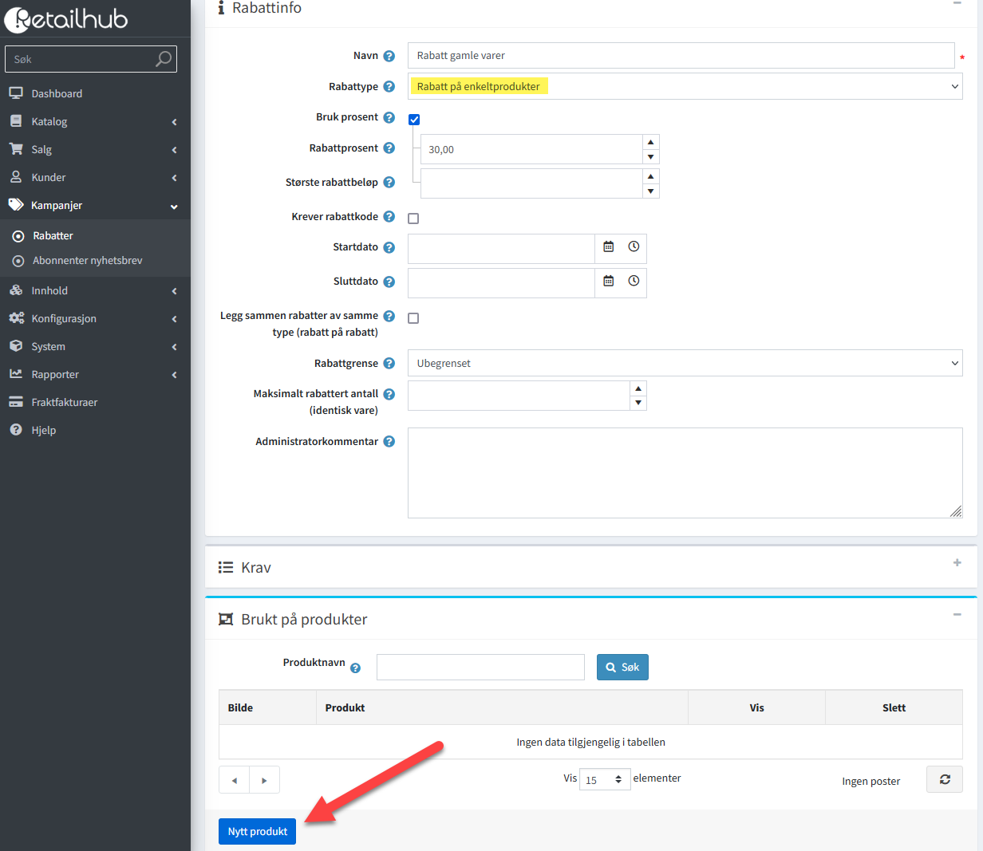Open the Rabattgrense dropdown
Viewport: 983px width, 851px height.
(685, 364)
